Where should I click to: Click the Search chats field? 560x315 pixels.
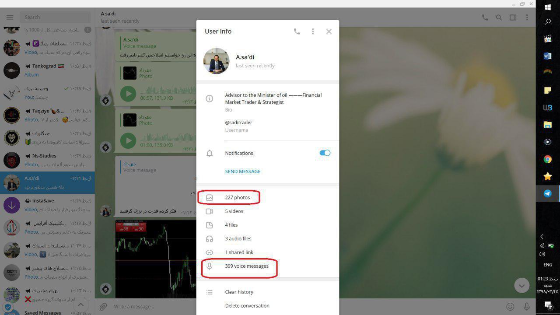point(56,17)
